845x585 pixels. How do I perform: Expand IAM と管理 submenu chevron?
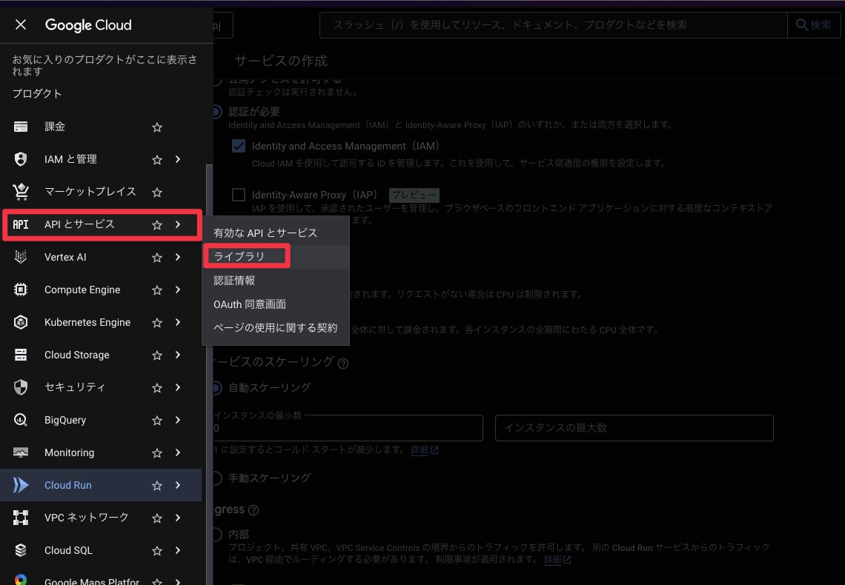coord(178,159)
